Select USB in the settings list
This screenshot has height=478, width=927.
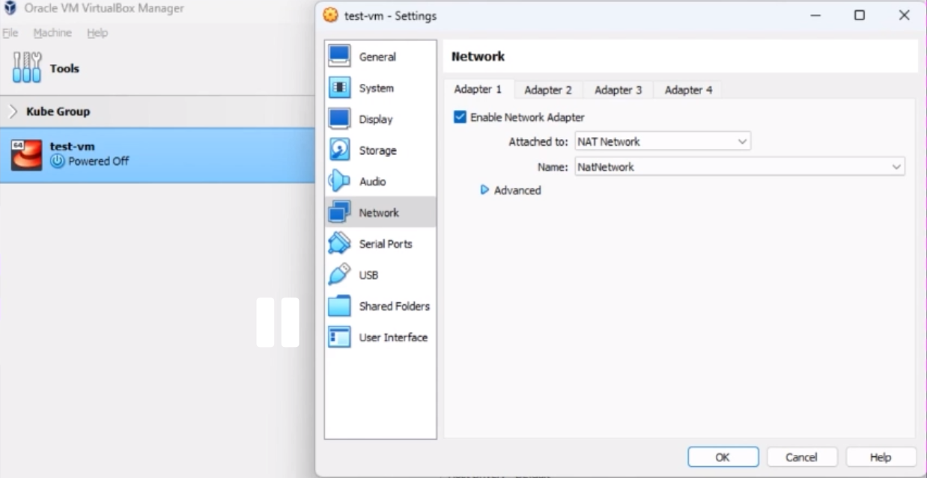(x=380, y=275)
